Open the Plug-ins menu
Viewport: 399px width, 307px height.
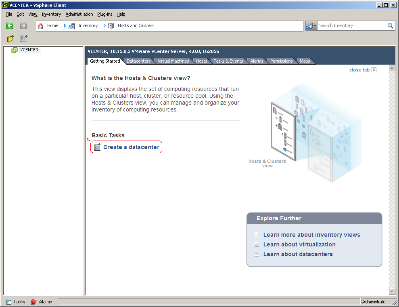pos(104,14)
